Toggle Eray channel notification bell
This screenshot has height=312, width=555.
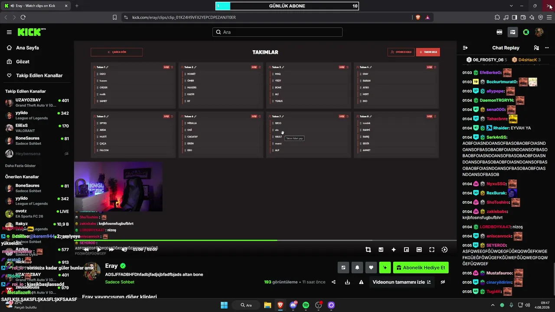357,268
